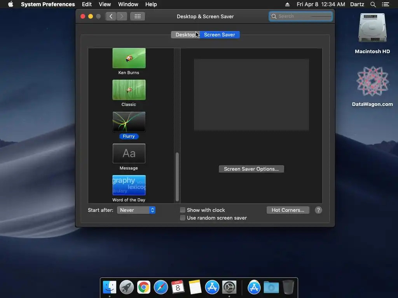Launch Google Chrome from the Dock
The width and height of the screenshot is (398, 298).
tap(144, 287)
